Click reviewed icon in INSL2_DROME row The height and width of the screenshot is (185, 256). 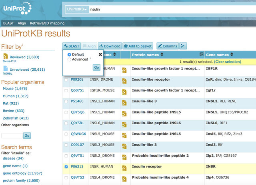click(124, 157)
